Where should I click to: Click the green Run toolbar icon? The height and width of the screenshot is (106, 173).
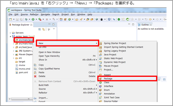click(33, 19)
